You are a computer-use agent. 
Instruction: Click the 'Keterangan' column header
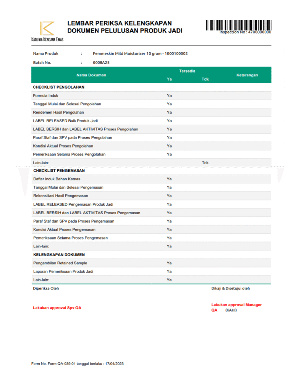tap(247, 75)
